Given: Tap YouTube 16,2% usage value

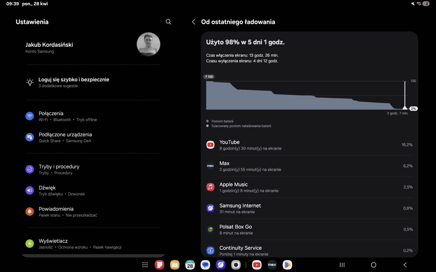Looking at the screenshot, I should pyautogui.click(x=407, y=145).
